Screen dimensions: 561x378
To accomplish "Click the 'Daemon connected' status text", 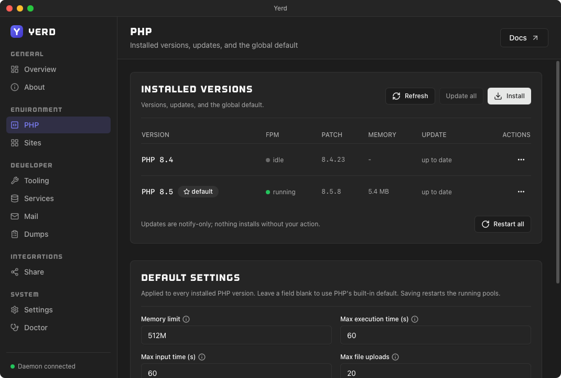I will coord(47,366).
